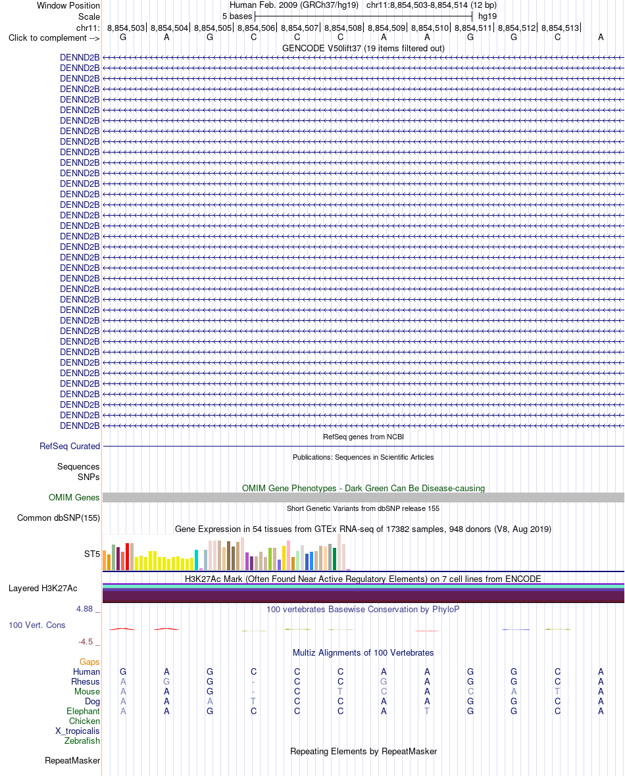The height and width of the screenshot is (776, 625).
Task: Click 'Publications: Sequences in Scientific Articles' title
Action: pos(364,457)
